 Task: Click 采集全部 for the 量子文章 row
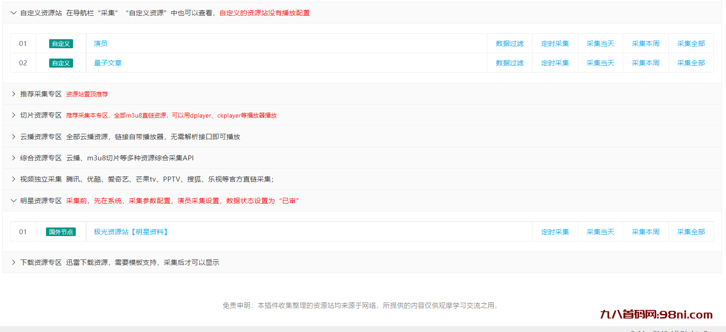[691, 63]
